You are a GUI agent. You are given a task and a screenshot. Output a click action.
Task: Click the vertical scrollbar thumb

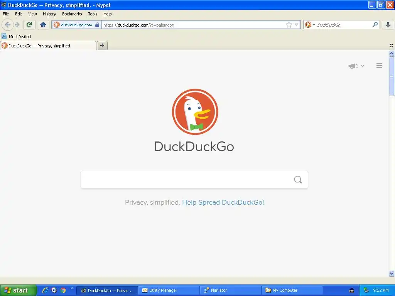[x=392, y=76]
